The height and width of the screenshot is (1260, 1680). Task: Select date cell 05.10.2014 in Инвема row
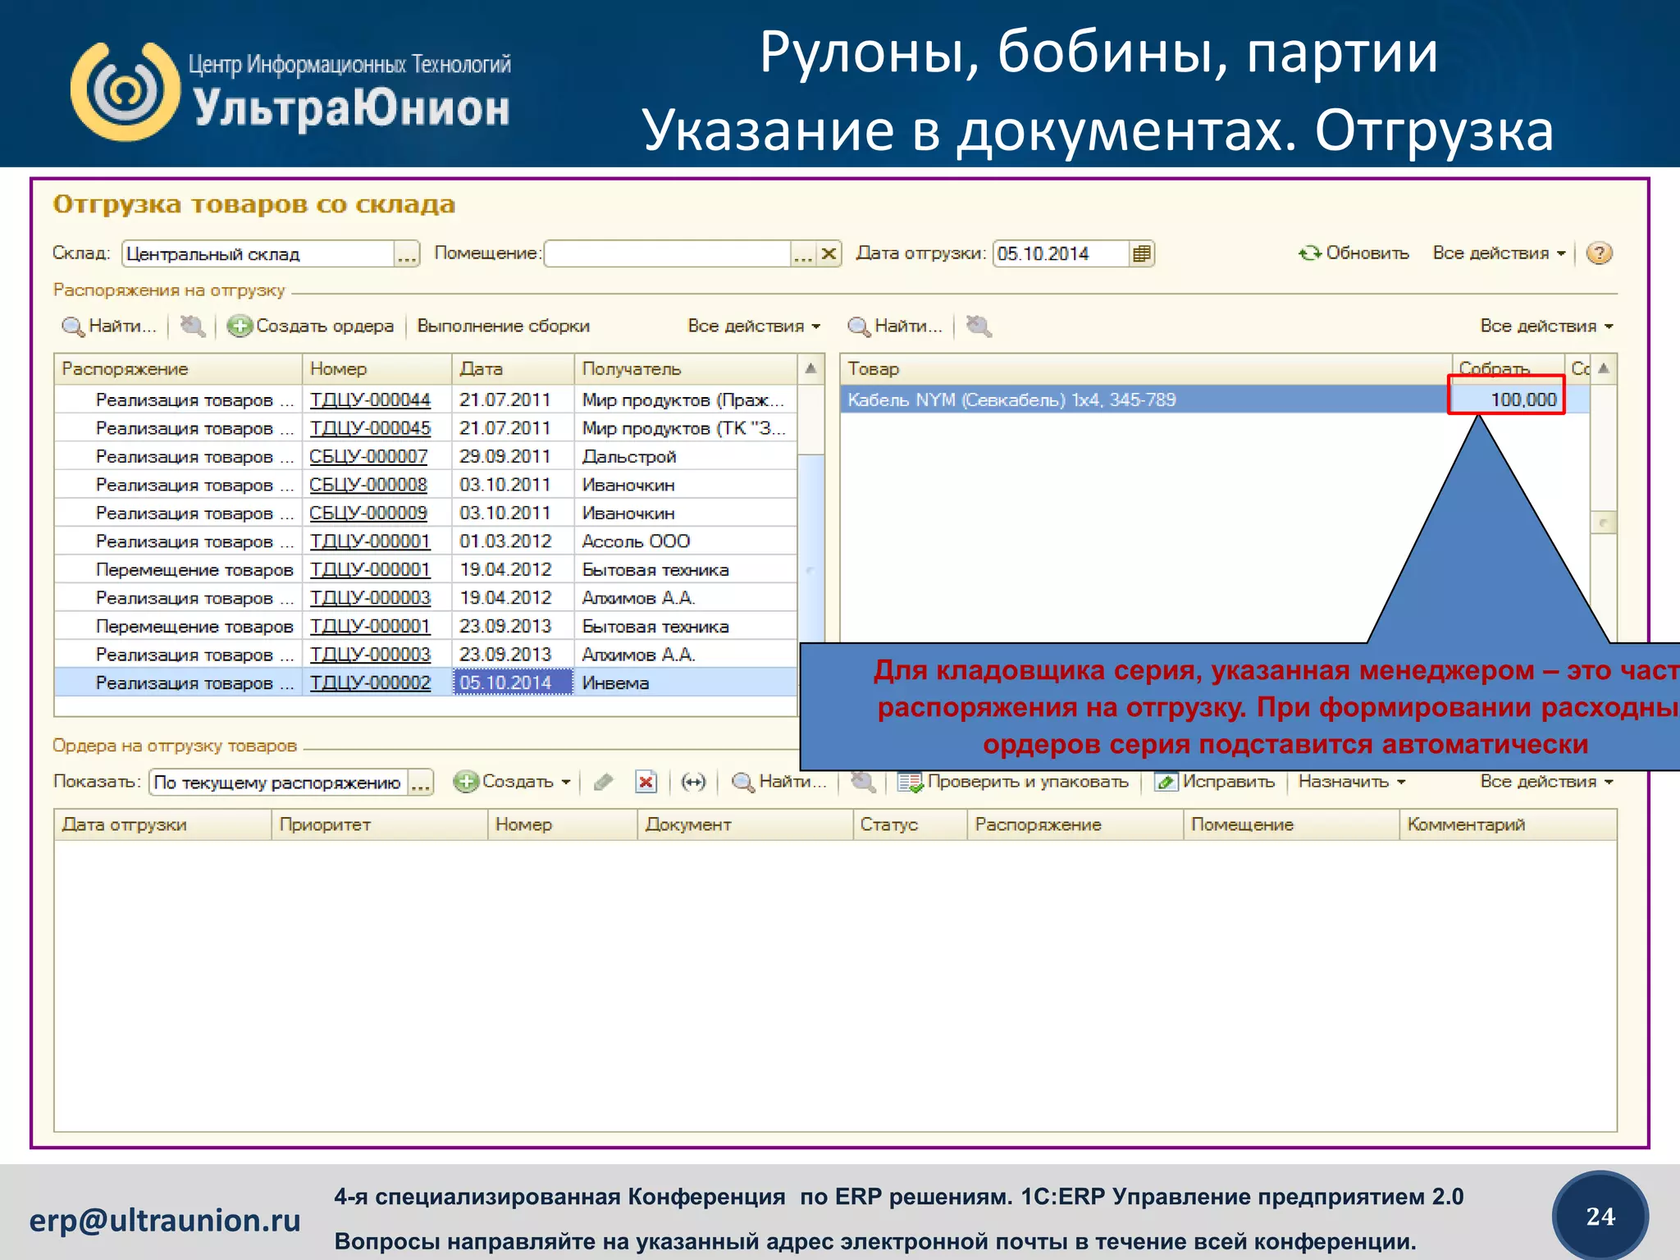[x=513, y=683]
